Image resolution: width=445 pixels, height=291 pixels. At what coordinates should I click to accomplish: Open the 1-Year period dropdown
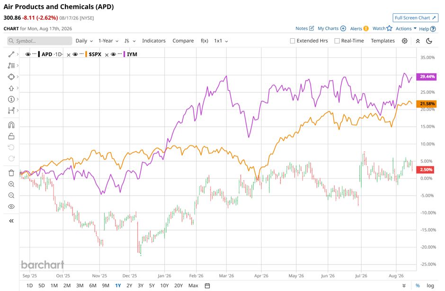pos(108,41)
